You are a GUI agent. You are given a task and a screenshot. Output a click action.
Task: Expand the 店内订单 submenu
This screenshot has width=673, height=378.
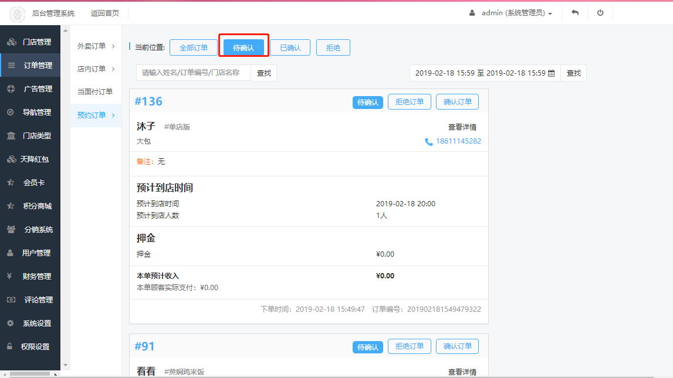click(x=96, y=69)
